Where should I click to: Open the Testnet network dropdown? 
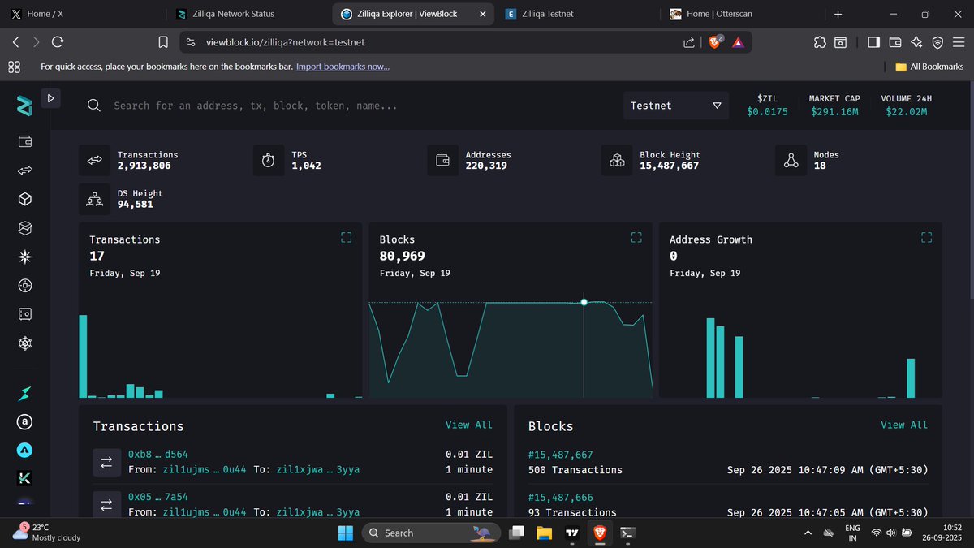pyautogui.click(x=675, y=106)
